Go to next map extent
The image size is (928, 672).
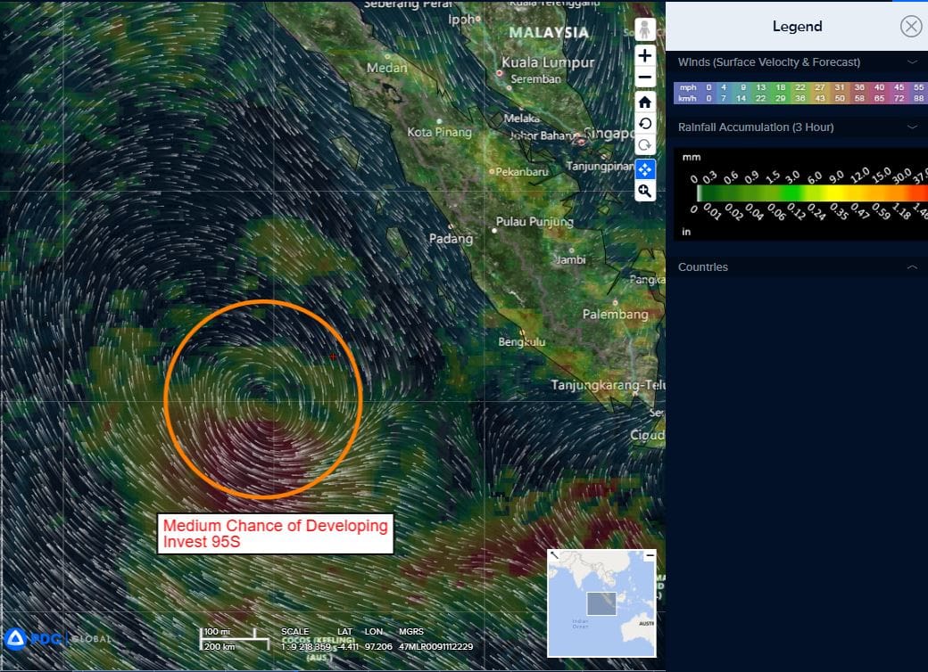pyautogui.click(x=644, y=145)
